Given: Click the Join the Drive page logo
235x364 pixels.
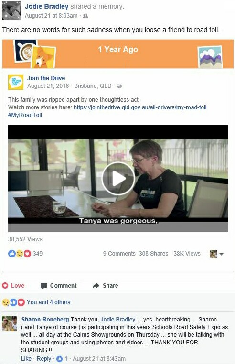Looking at the screenshot, I should click(x=16, y=82).
